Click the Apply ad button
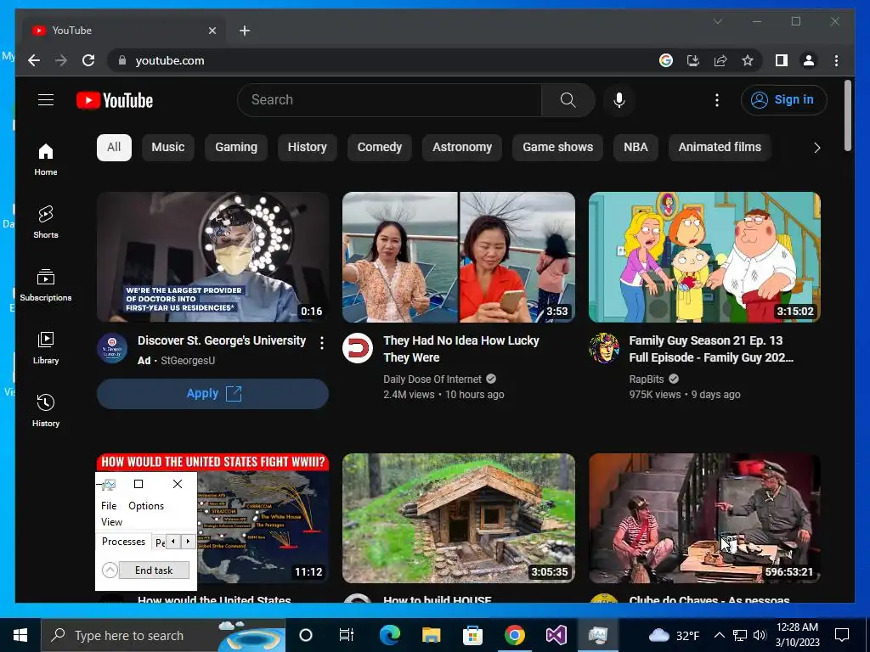Viewport: 870px width, 652px height. pyautogui.click(x=212, y=394)
